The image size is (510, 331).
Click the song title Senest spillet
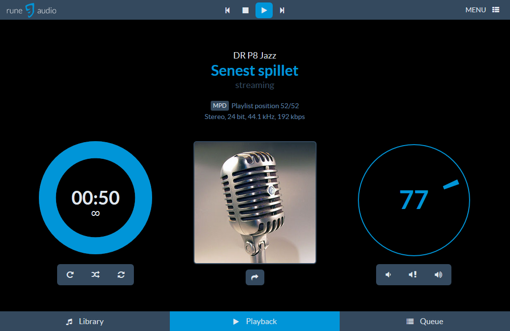pyautogui.click(x=255, y=70)
